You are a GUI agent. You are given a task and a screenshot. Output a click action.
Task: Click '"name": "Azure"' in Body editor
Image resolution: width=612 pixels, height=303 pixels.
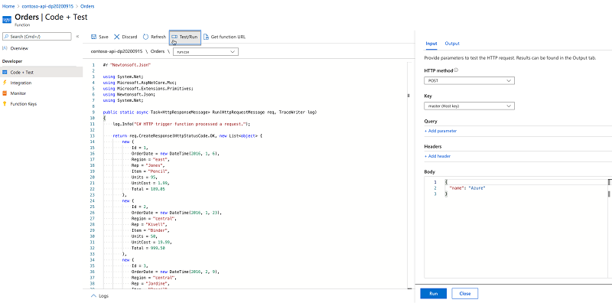click(467, 188)
